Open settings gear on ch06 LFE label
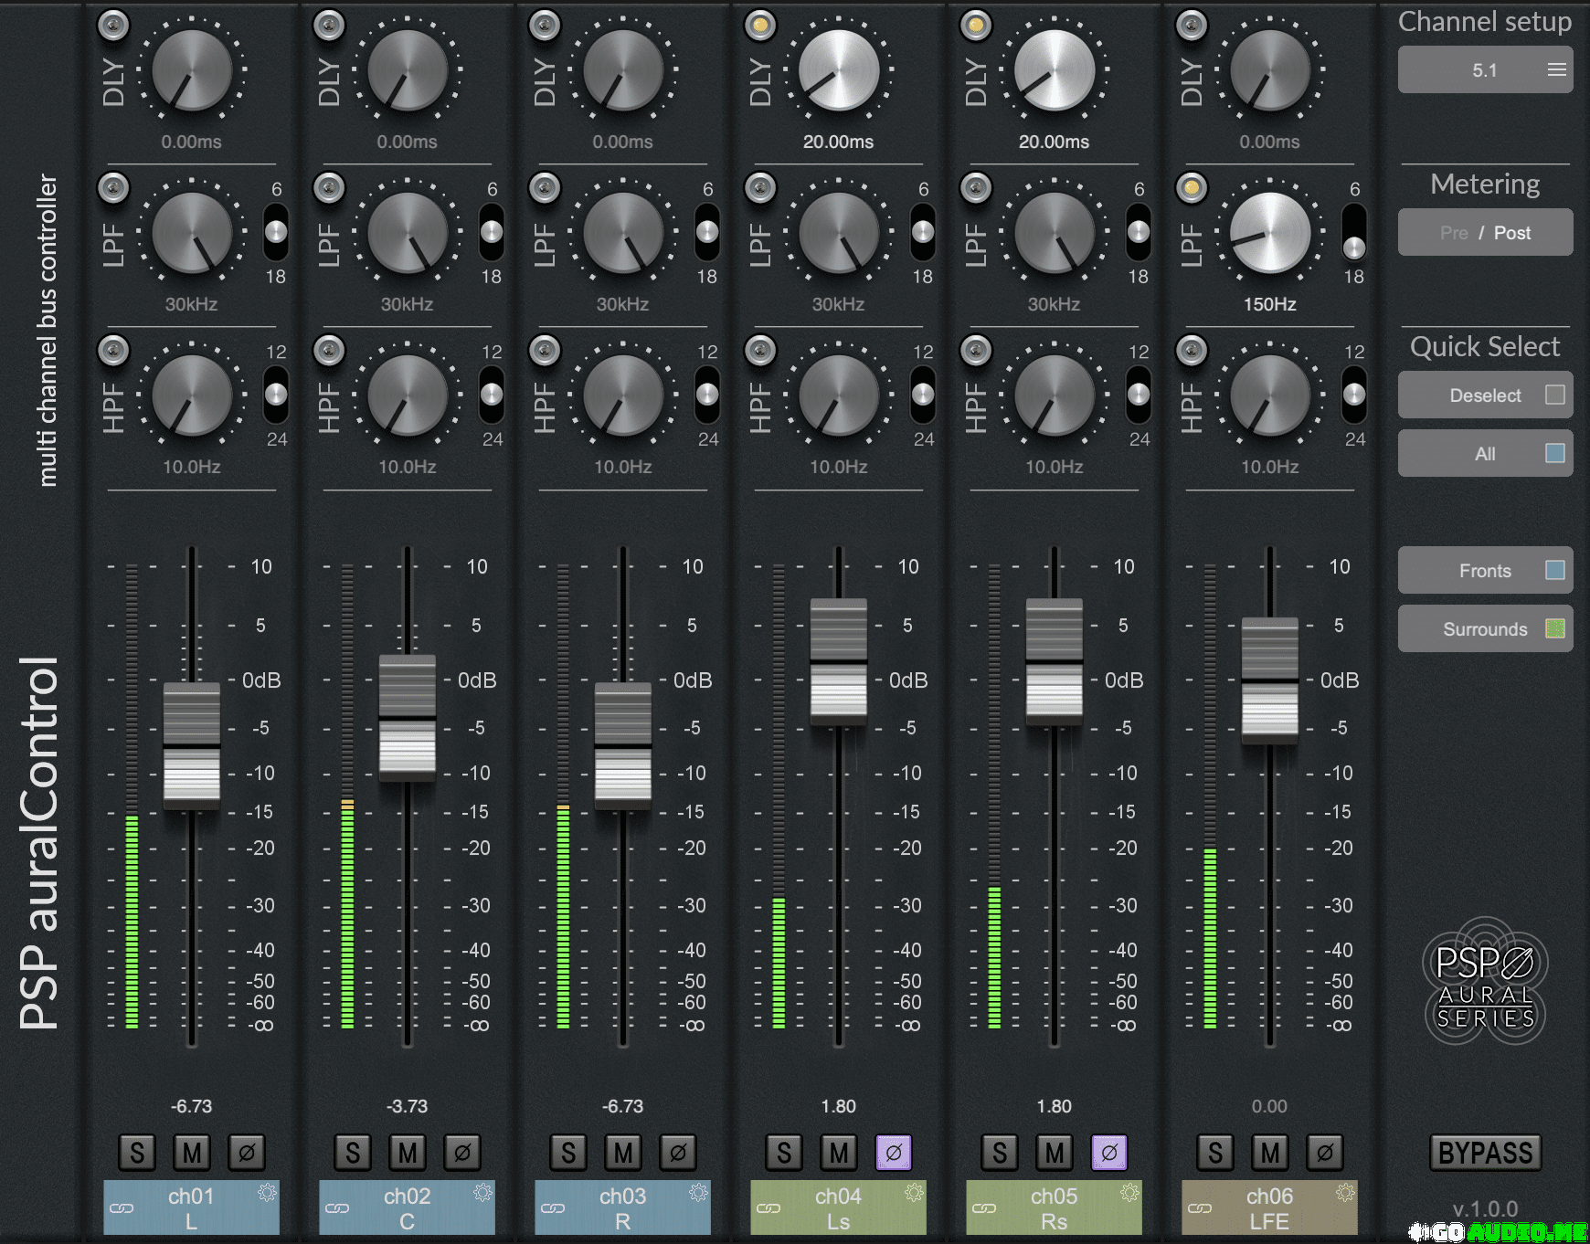1590x1244 pixels. pyautogui.click(x=1345, y=1193)
